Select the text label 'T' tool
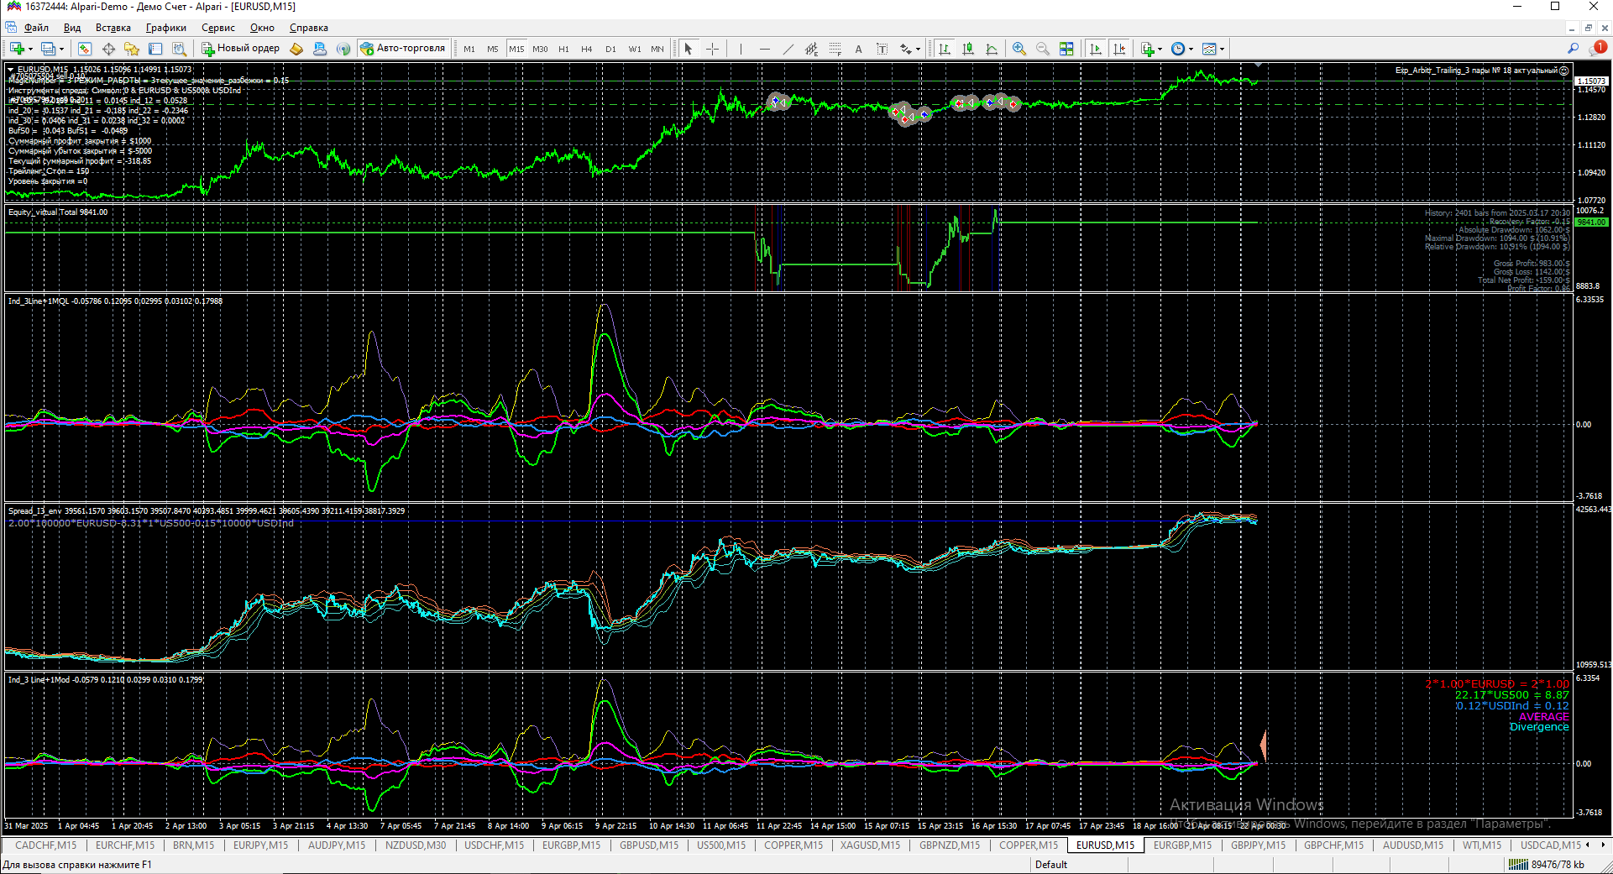Viewport: 1613px width, 874px height. 882,49
